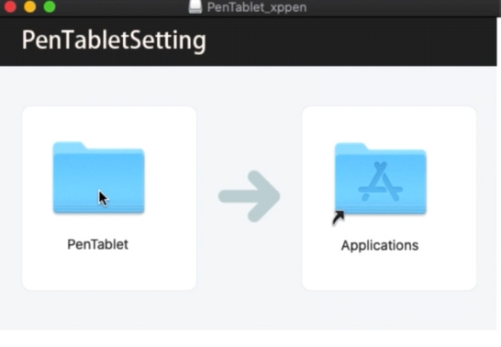Click the App Store glyph on Applications folder
Screen dimensions: 501x347
[x=380, y=182]
